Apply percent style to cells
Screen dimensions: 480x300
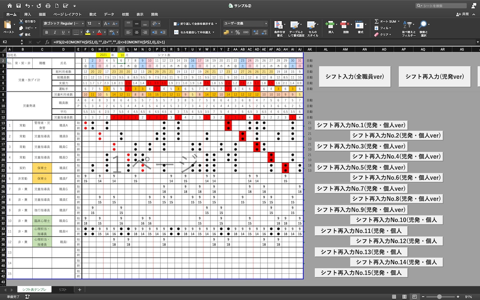[238, 33]
